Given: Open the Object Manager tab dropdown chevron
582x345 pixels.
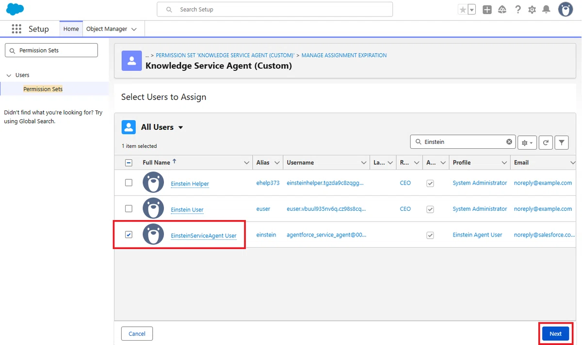Looking at the screenshot, I should click(134, 29).
